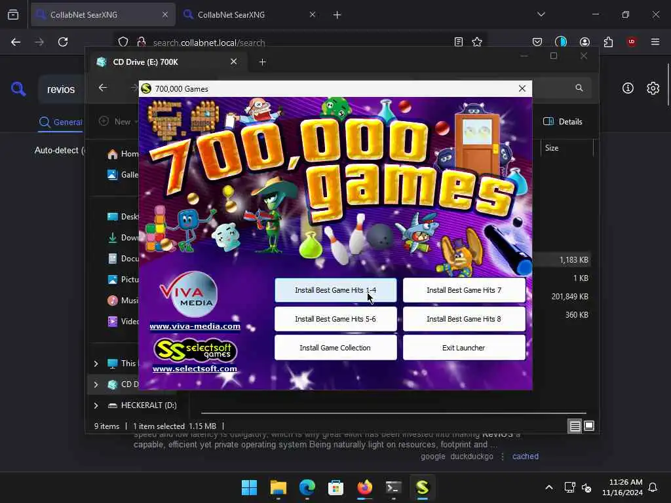Open www.viva-media.com link
This screenshot has width=671, height=503.
coord(195,326)
